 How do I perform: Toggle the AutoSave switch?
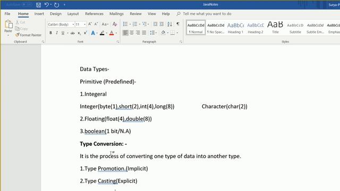coord(27,5)
